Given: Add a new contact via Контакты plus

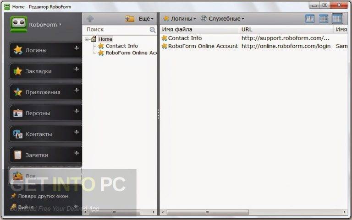Looking at the screenshot, I should click(77, 132).
